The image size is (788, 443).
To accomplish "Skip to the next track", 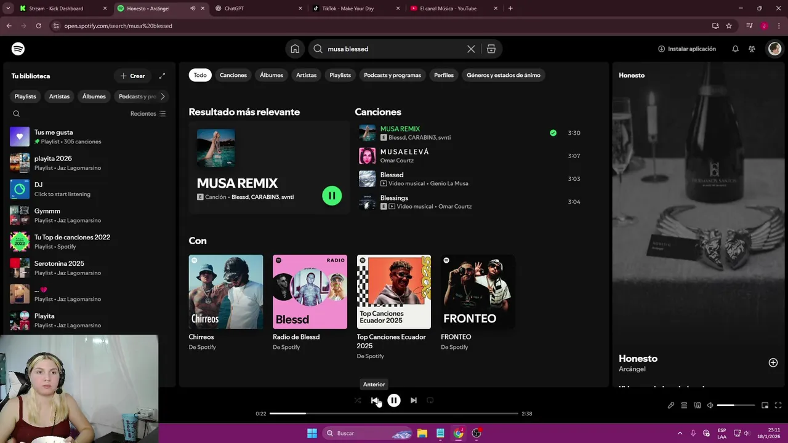I will 414,401.
